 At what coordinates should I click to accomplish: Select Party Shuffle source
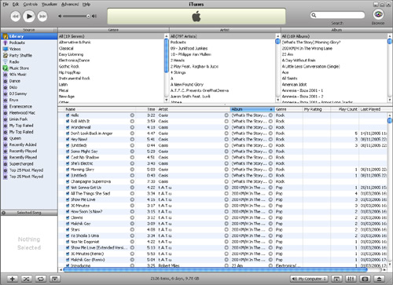point(20,56)
